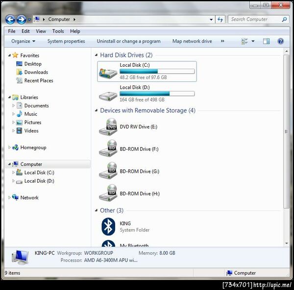This screenshot has height=290, width=294.
Task: Open the View menu
Action: coord(41,31)
